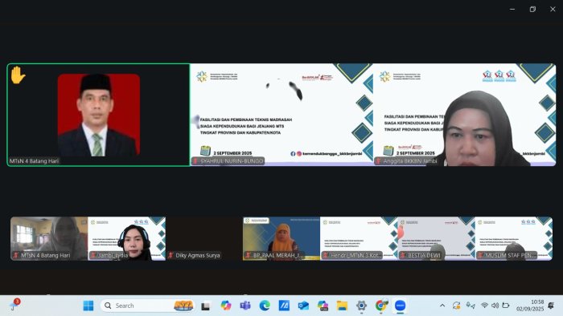Click the raised hand icon on MTsN 4 Batang Hari
Viewport: 563px width, 316px height.
pyautogui.click(x=18, y=75)
